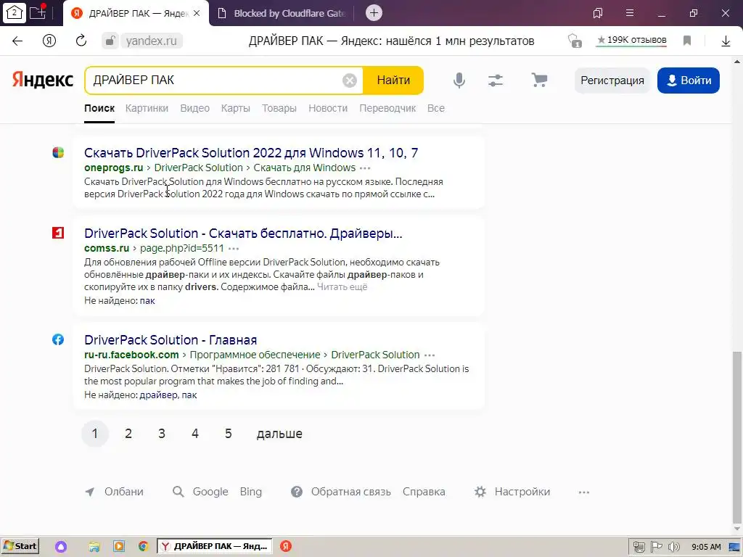Open 199K отзывов site rating
Screen dimensions: 743x557
(632, 41)
